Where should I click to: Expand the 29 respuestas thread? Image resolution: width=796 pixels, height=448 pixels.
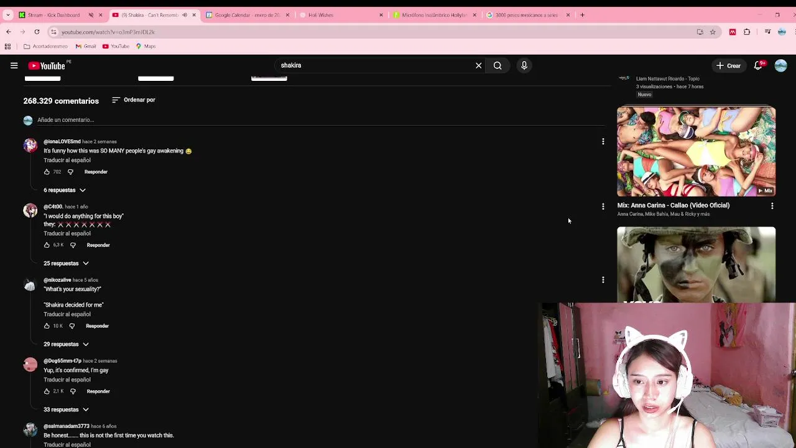coord(66,344)
